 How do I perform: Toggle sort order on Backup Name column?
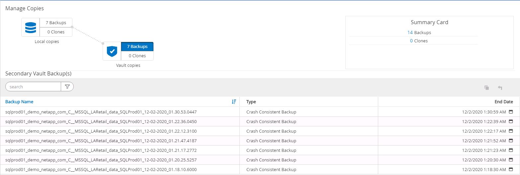tap(234, 102)
